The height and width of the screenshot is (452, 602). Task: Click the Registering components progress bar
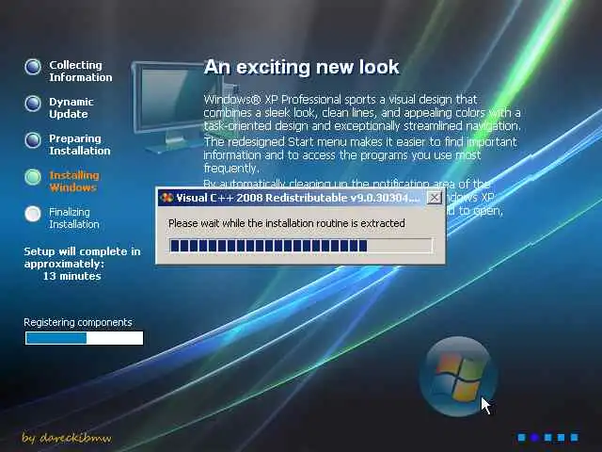pos(84,338)
